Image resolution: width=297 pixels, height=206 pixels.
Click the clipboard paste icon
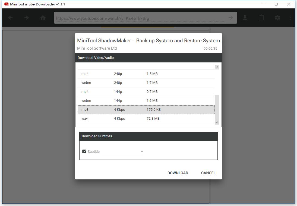click(261, 18)
